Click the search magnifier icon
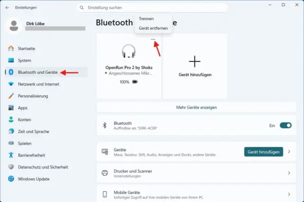Screen dimensions: 304x202 tap(82, 8)
